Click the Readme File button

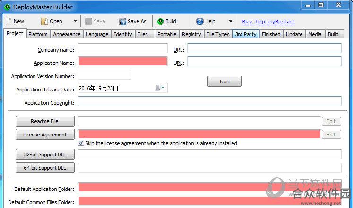tap(45, 121)
